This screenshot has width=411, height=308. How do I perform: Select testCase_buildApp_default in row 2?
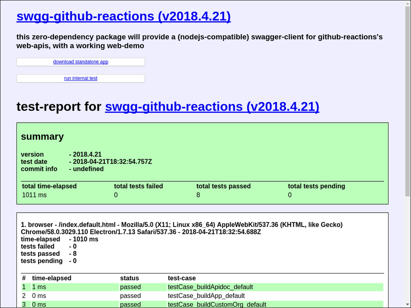[x=206, y=296]
